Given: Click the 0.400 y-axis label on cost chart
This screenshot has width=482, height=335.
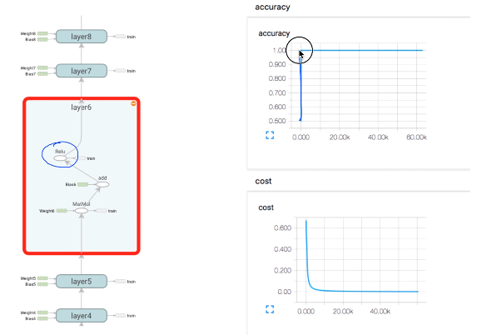Looking at the screenshot, I should pos(282,249).
